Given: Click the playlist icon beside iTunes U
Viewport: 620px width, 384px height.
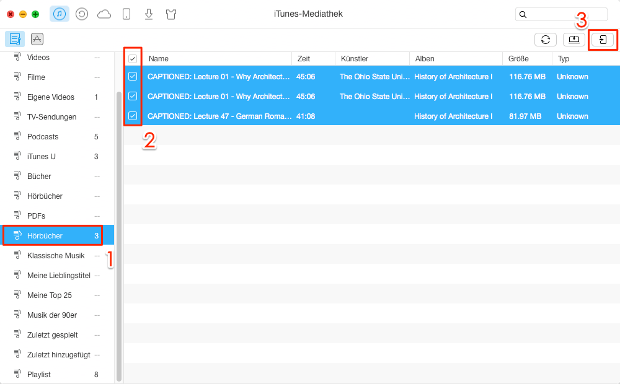Looking at the screenshot, I should (17, 155).
